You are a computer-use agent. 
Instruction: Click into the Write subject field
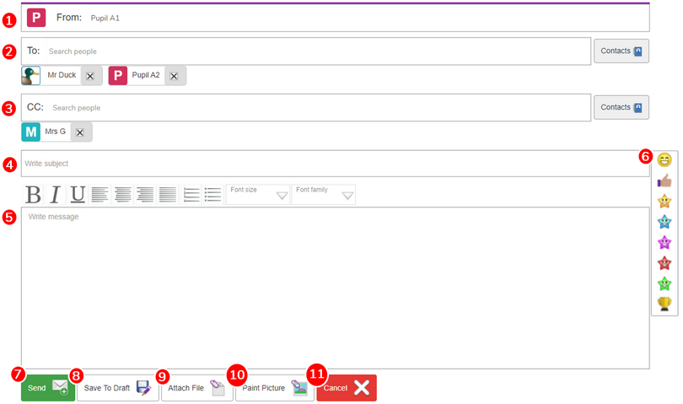(336, 164)
